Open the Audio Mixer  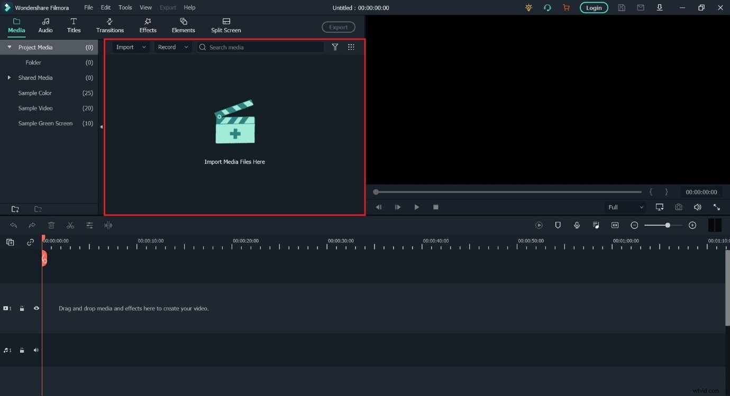596,225
